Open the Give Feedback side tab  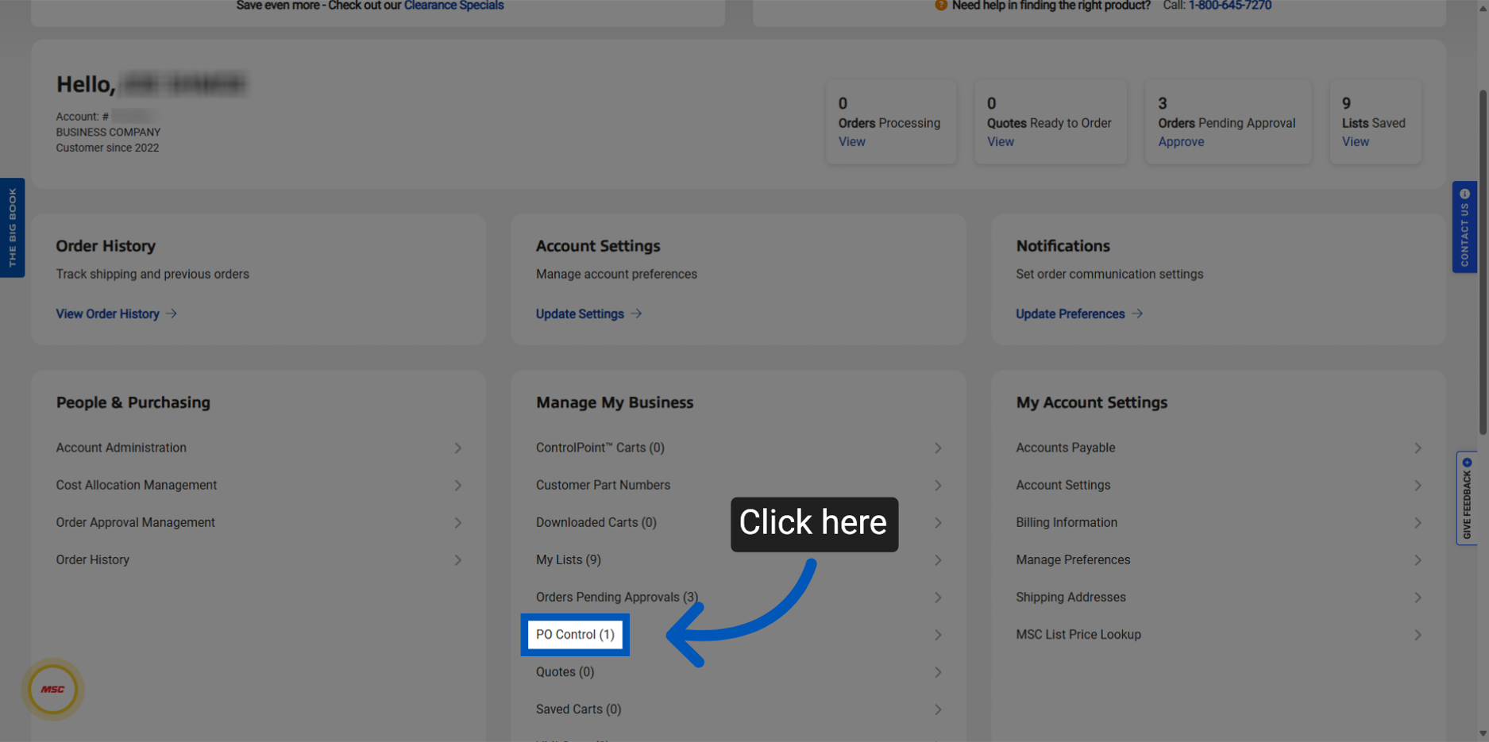click(x=1466, y=498)
